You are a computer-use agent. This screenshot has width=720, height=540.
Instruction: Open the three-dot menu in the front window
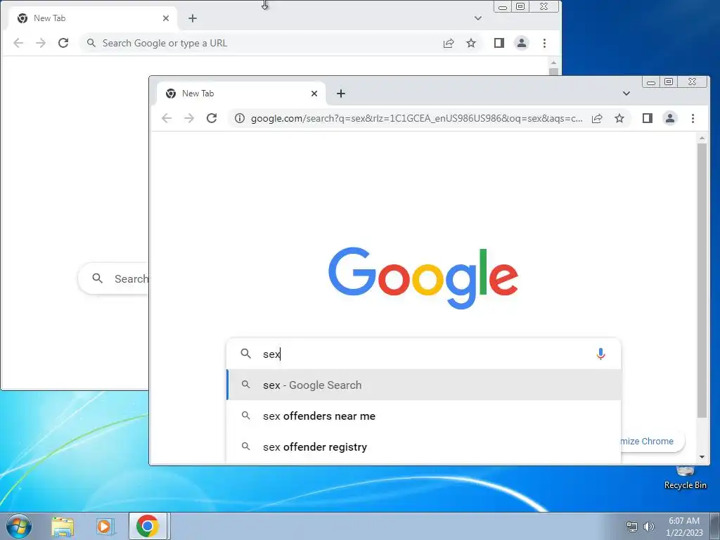pos(693,118)
